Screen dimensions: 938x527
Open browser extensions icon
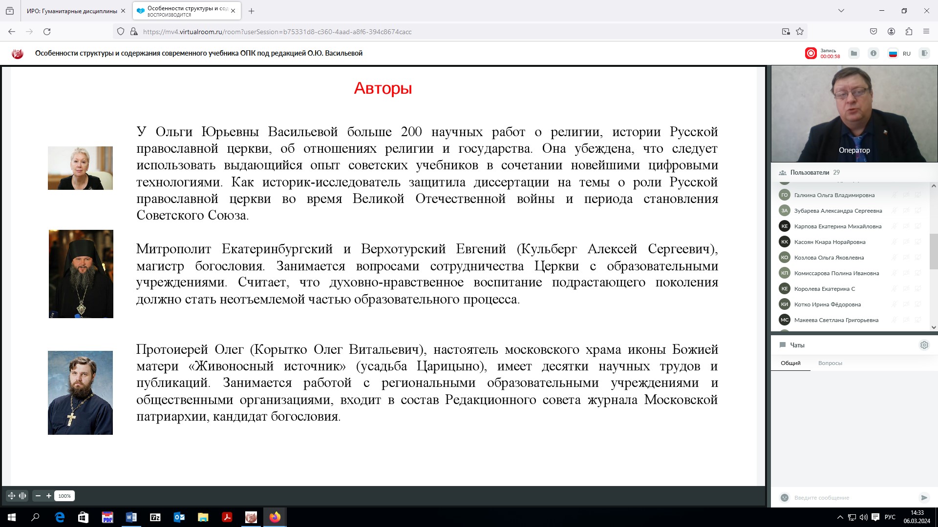tap(909, 32)
